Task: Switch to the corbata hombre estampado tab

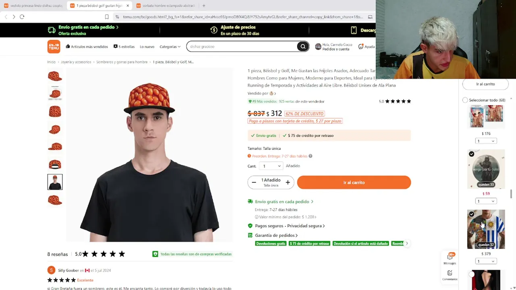Action: tap(166, 6)
